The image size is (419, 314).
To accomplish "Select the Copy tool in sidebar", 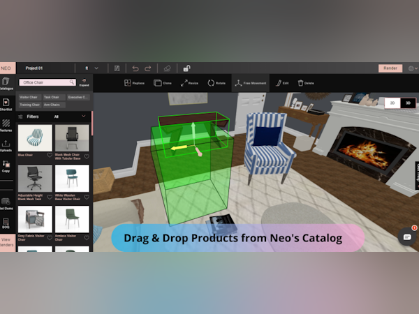I will (6, 166).
